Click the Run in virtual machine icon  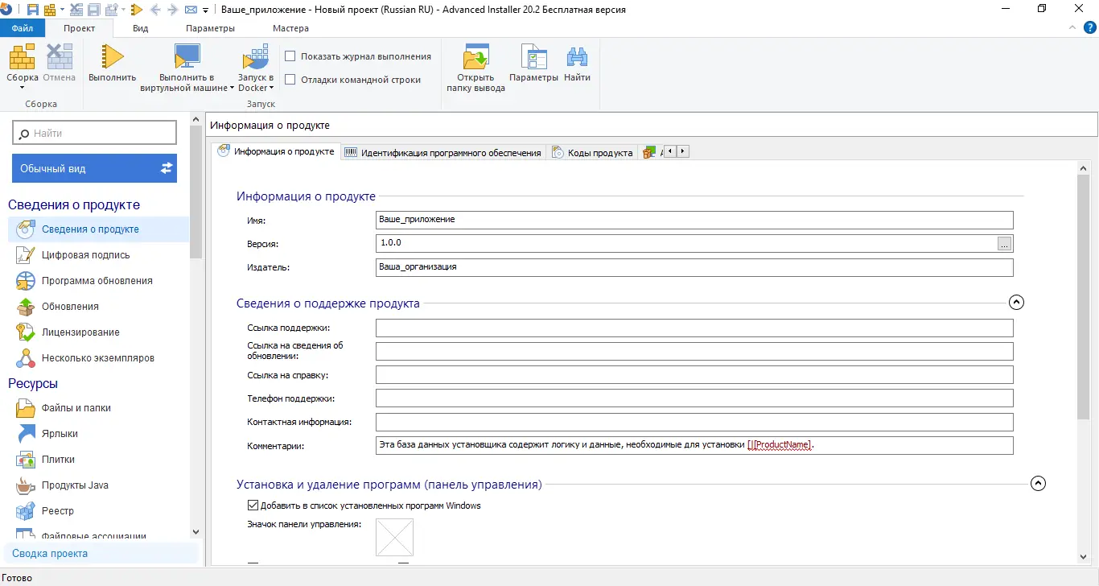click(187, 57)
